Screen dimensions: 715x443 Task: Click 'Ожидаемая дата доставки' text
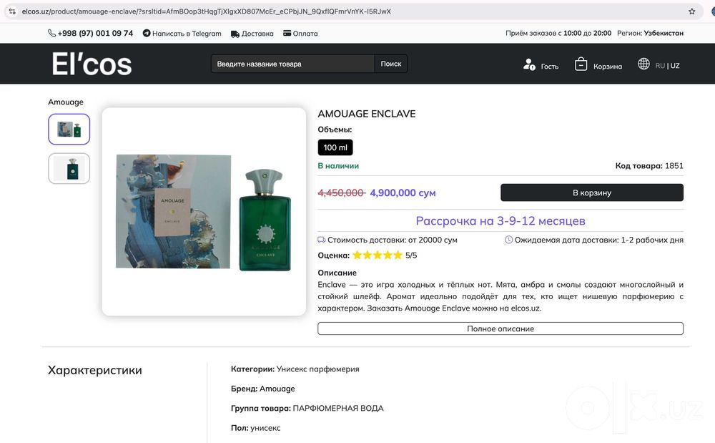click(x=598, y=240)
